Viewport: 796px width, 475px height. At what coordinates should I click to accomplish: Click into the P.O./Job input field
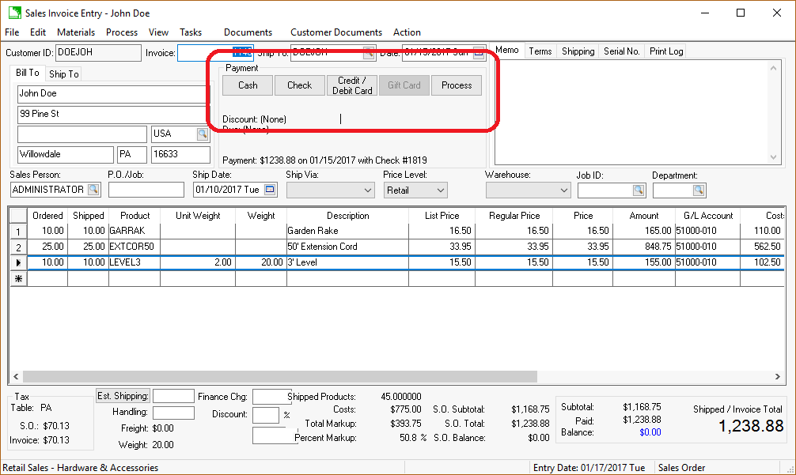tap(146, 190)
